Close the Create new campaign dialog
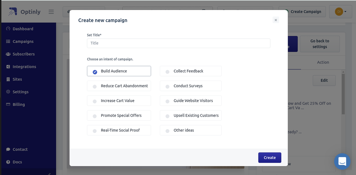This screenshot has width=356, height=175. point(276,20)
